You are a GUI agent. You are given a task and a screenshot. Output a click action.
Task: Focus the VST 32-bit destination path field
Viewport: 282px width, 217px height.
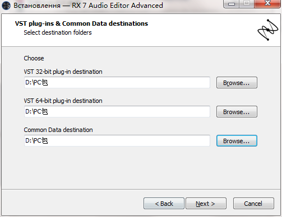point(117,82)
